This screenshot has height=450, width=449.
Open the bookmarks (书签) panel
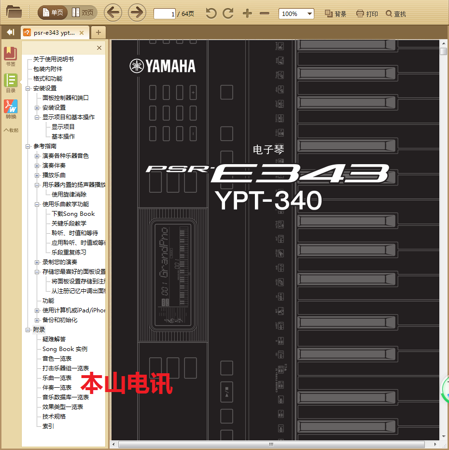pos(10,56)
